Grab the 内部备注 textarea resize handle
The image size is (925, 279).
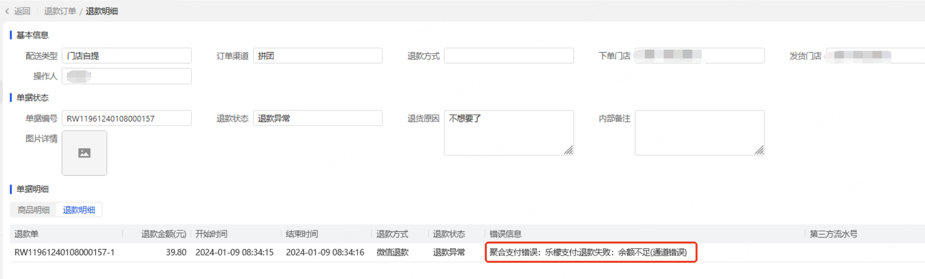click(x=759, y=150)
